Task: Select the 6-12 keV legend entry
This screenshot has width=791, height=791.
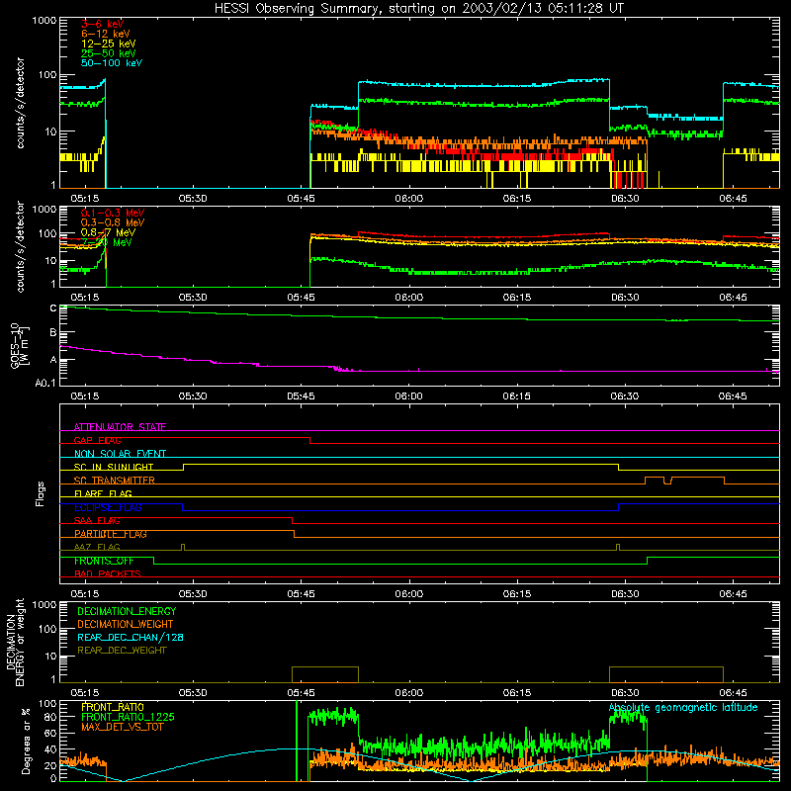Action: (106, 34)
